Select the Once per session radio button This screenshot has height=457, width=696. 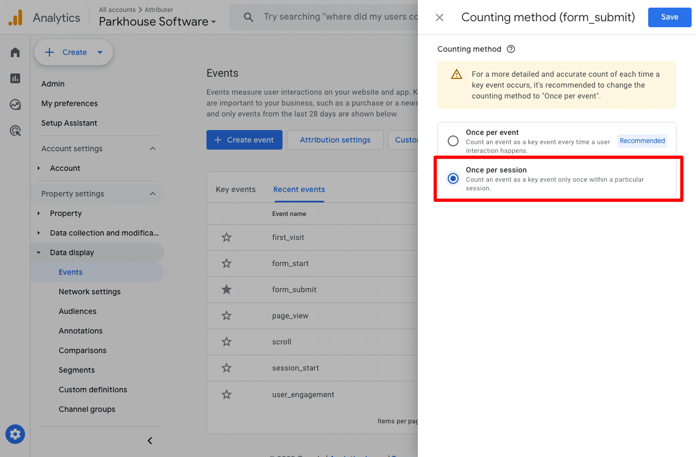point(453,178)
